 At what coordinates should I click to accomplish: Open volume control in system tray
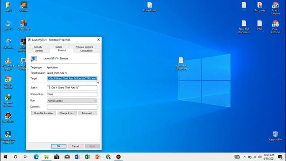(260, 157)
